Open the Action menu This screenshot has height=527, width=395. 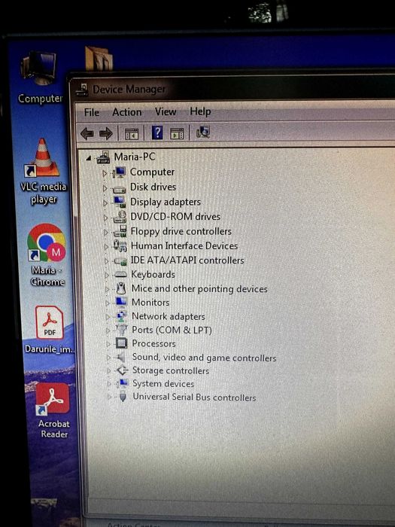click(127, 112)
